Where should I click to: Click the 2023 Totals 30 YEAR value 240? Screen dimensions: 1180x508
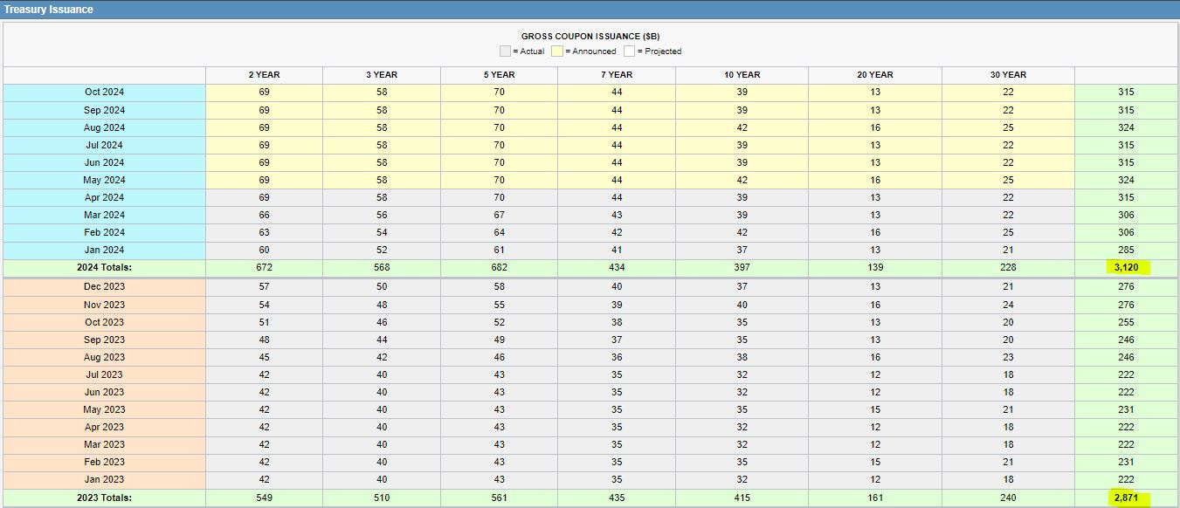point(1008,498)
